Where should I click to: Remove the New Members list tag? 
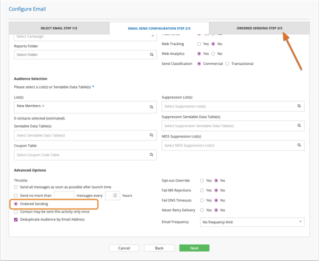click(43, 106)
